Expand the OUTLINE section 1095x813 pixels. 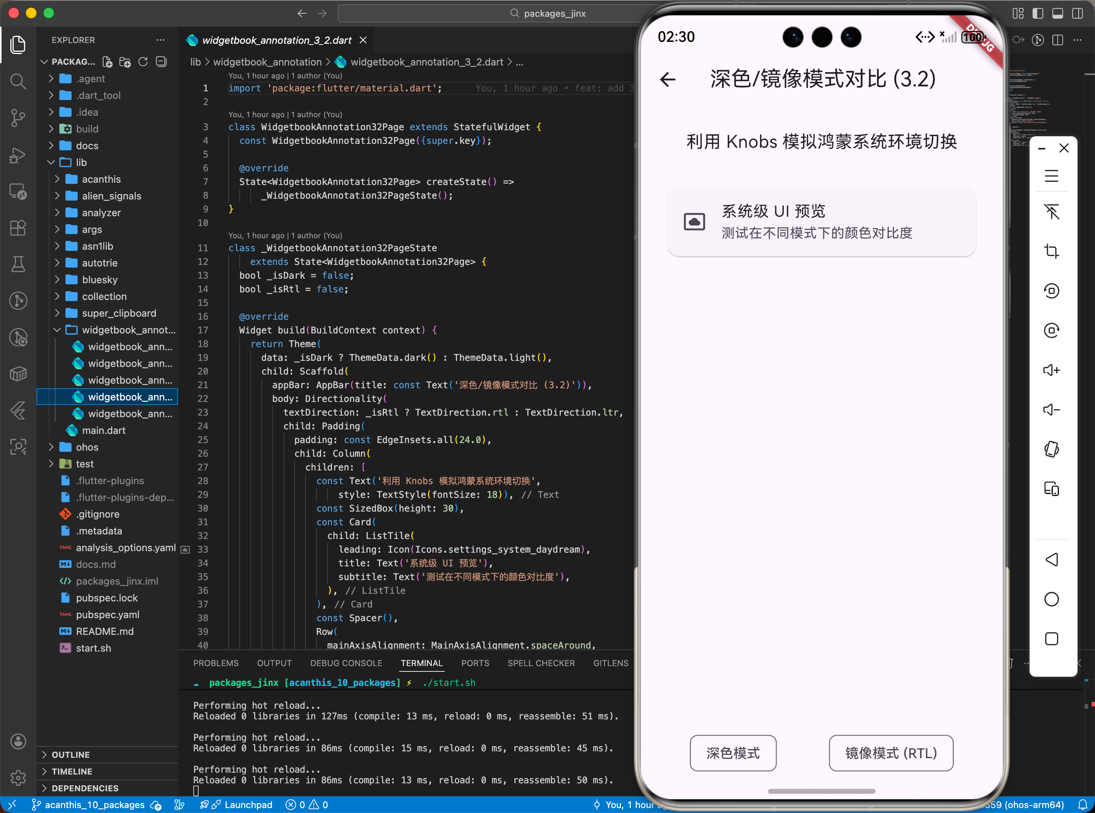click(x=70, y=754)
